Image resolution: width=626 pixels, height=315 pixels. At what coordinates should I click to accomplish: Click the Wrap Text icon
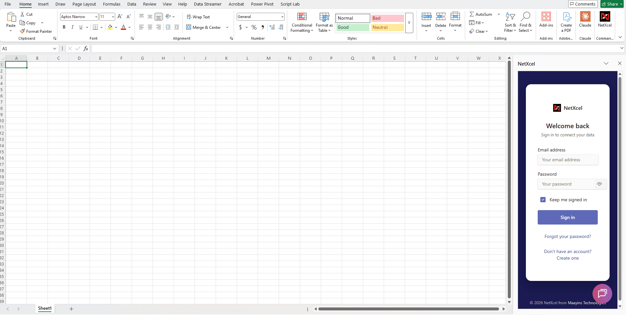coord(189,17)
